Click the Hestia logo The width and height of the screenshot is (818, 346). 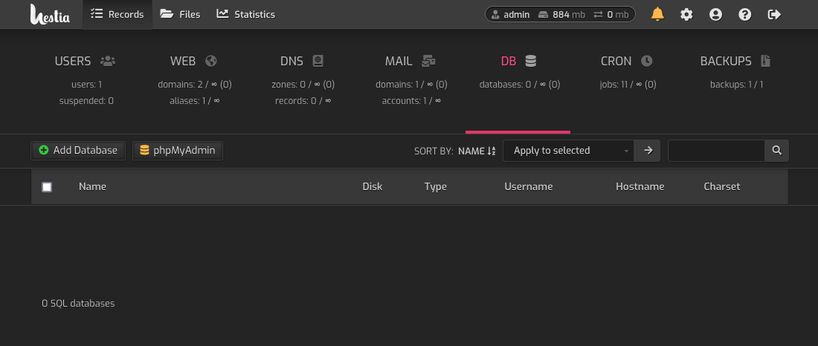(50, 14)
